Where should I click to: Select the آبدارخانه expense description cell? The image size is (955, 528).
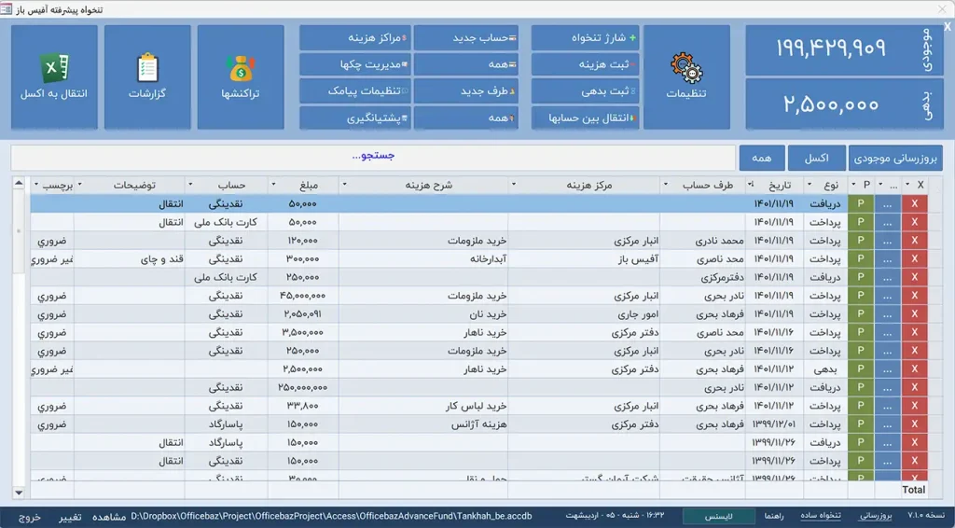tap(423, 258)
